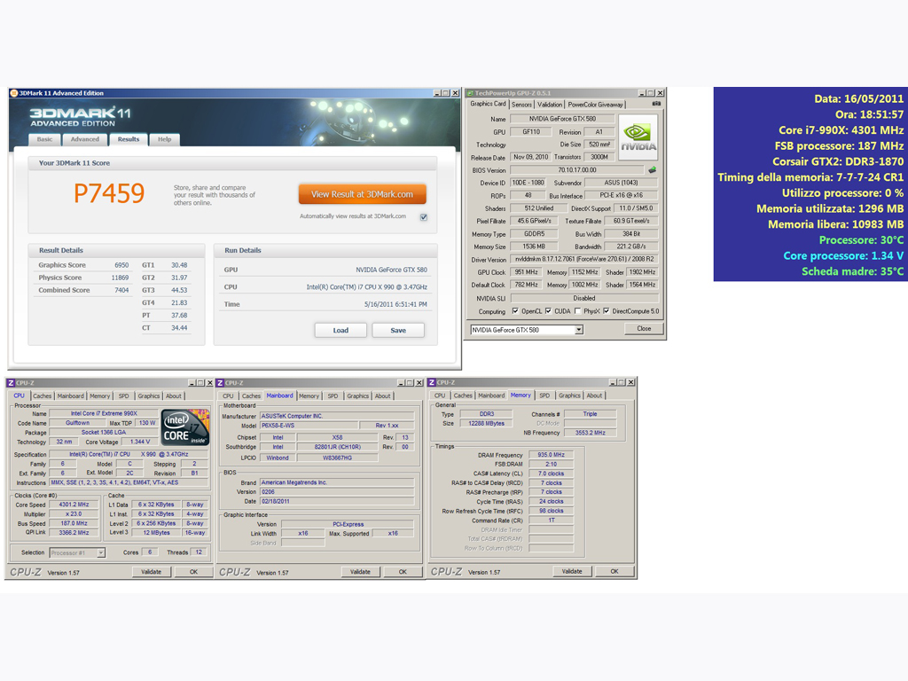Click the Memory Size 1536 MB field
Viewport: 908px width, 681px height.
pos(534,247)
